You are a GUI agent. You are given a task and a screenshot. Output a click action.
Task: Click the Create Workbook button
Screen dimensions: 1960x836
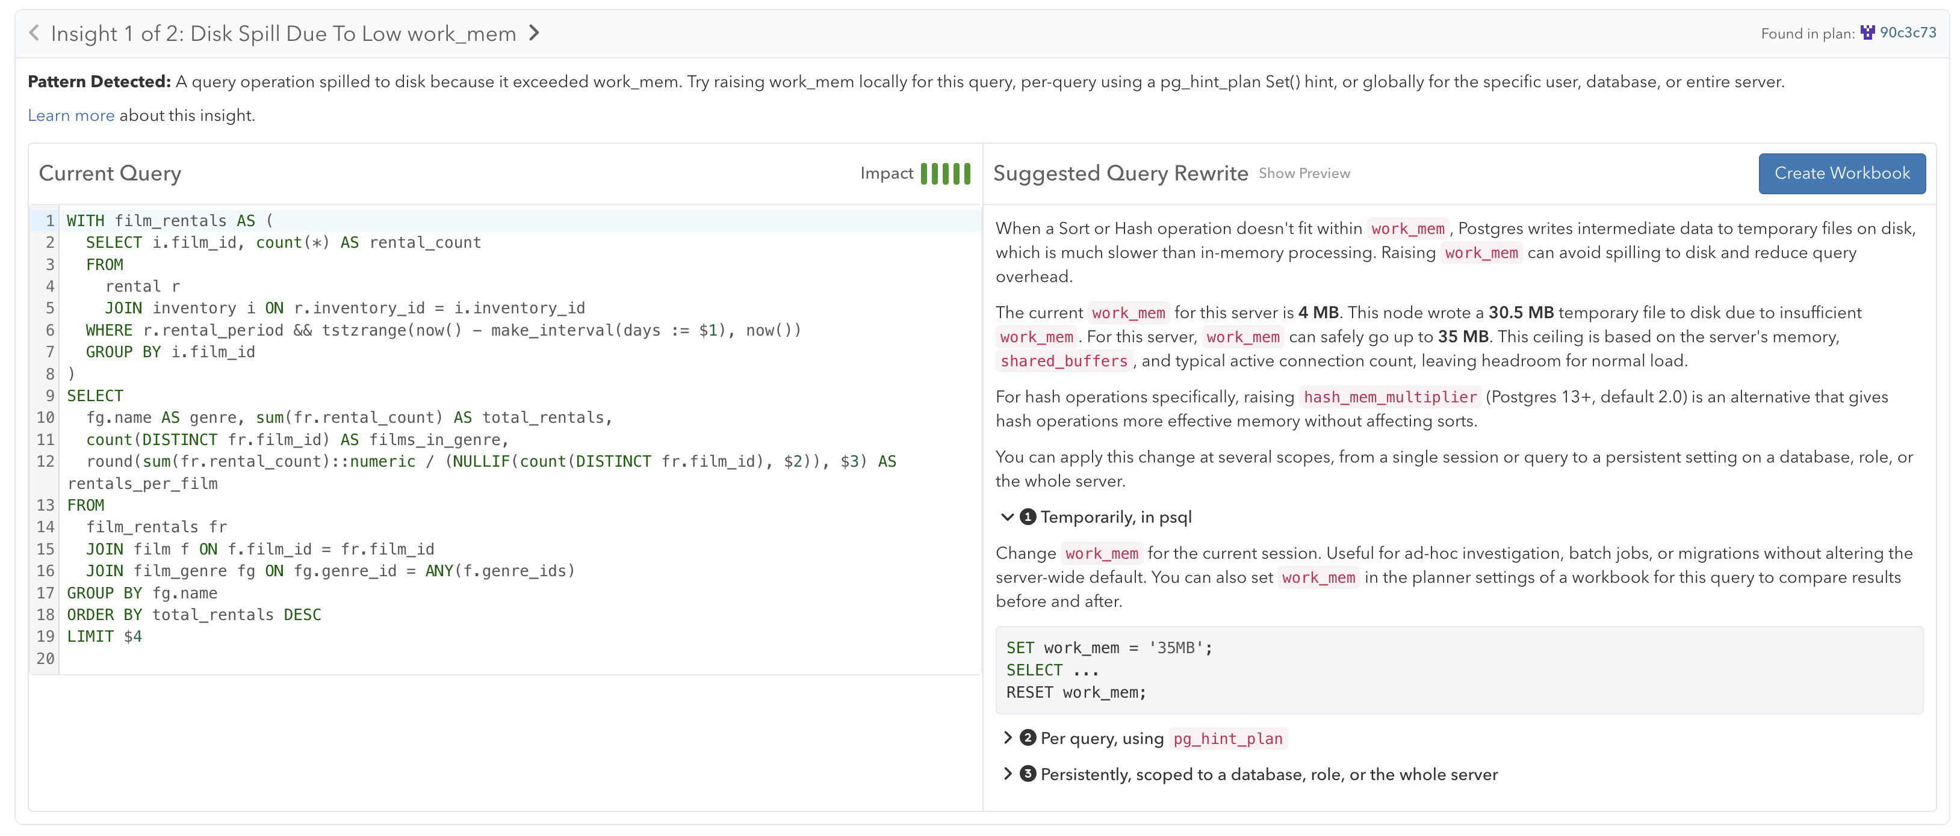click(1841, 173)
